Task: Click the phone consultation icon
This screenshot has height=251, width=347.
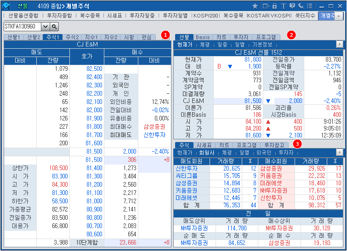Action: point(301,6)
